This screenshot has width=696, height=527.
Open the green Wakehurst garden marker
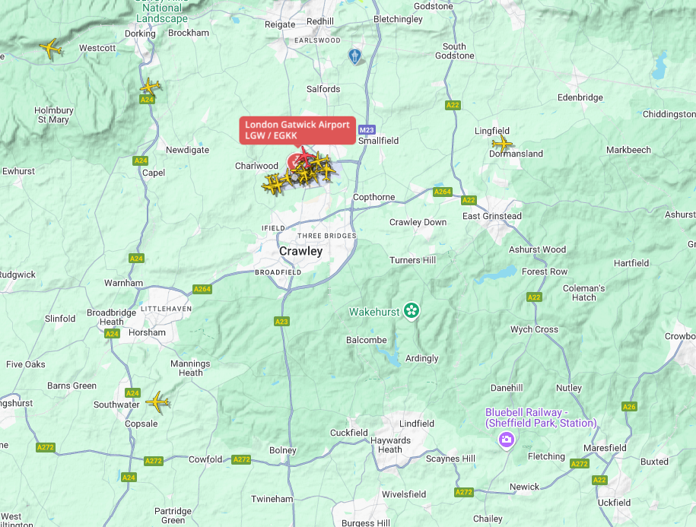(x=412, y=310)
